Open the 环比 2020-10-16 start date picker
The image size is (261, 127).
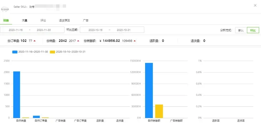95,30
